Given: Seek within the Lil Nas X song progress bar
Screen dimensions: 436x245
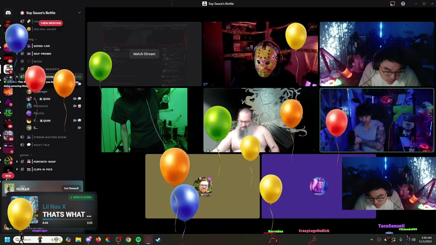Looking at the screenshot, I should [67, 219].
